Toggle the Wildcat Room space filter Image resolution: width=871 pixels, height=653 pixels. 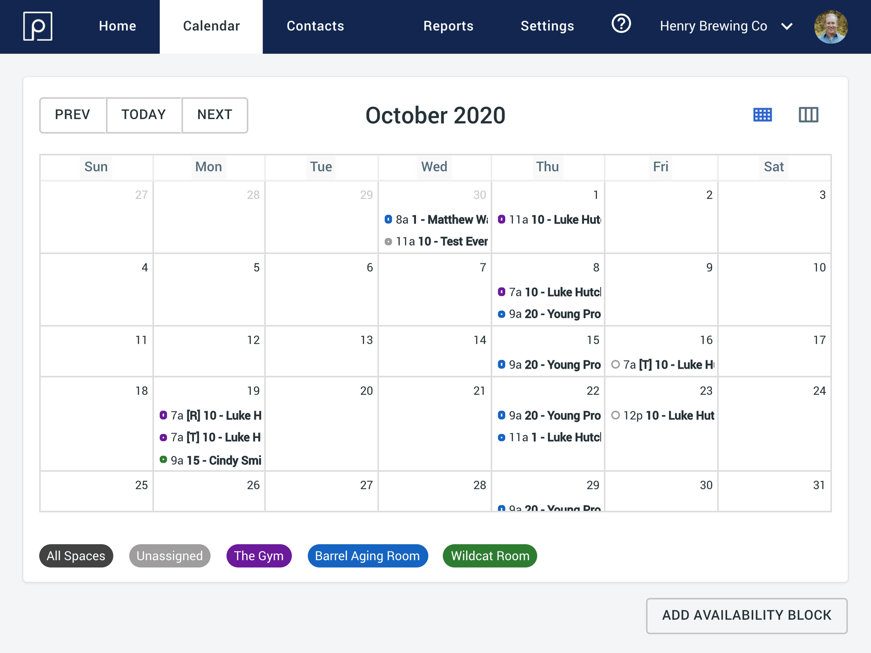(x=490, y=555)
